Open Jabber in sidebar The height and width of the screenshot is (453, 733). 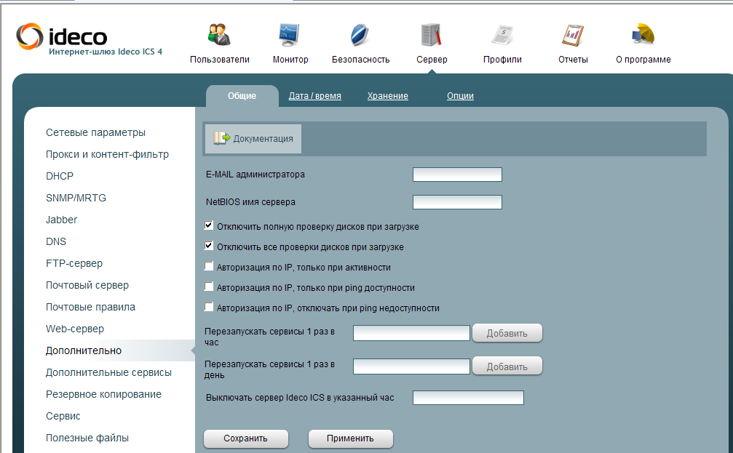(61, 220)
